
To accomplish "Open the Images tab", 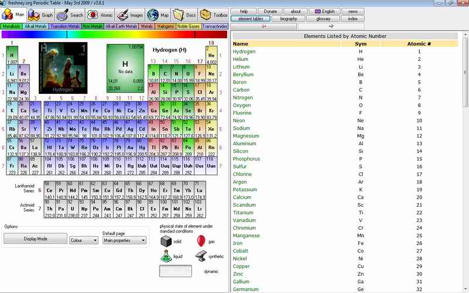I will coord(130,15).
